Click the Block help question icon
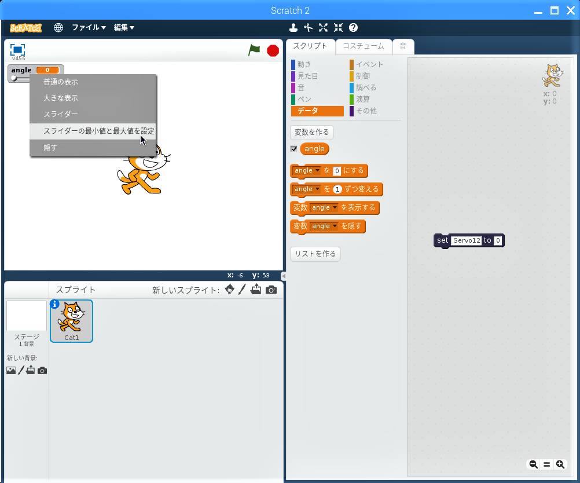The width and height of the screenshot is (580, 483). click(353, 28)
